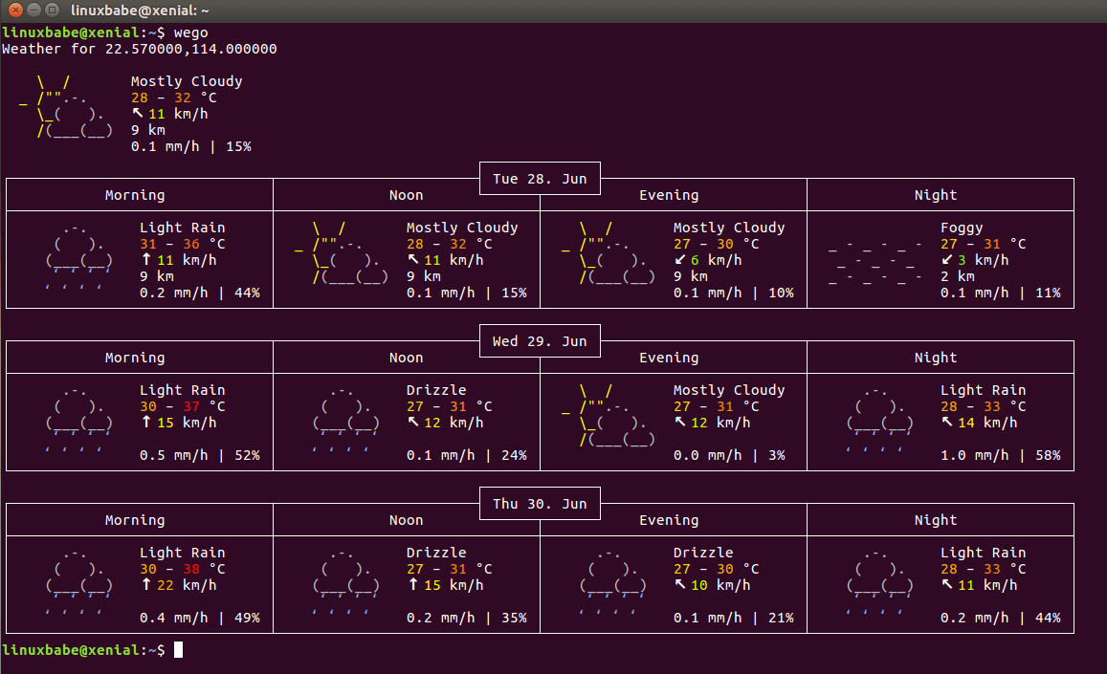The height and width of the screenshot is (674, 1107).
Task: Click Thursday night's Light Rain cloud icon
Action: 879,578
